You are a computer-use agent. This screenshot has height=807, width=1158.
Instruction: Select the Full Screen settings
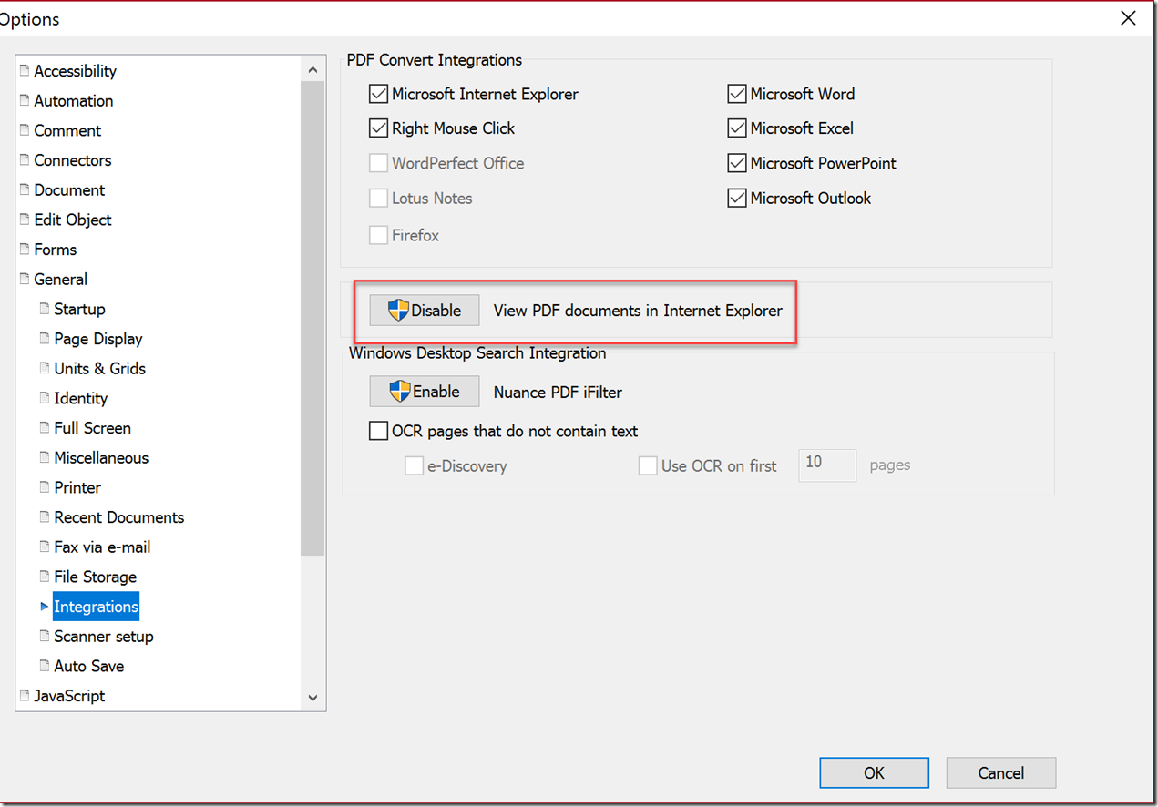click(x=93, y=428)
